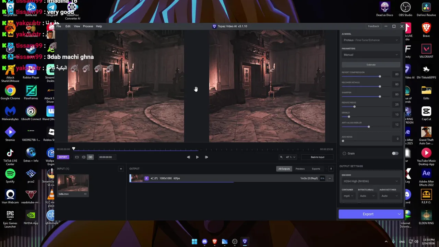This screenshot has height=247, width=439.
Task: Click the Feedback button in title bar
Action: (373, 26)
